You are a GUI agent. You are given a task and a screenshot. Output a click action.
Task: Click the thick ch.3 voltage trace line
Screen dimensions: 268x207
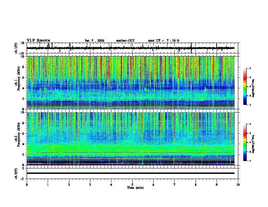[131, 173]
